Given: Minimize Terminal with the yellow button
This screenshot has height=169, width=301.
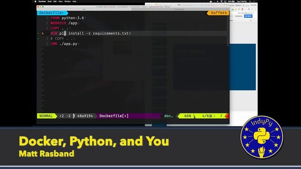Looking at the screenshot, I should (40, 7).
